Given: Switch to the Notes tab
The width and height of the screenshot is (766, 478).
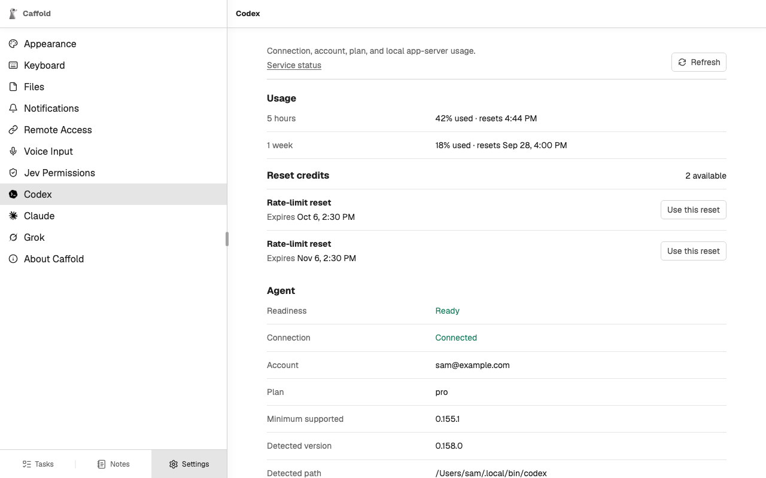Looking at the screenshot, I should pos(113,464).
